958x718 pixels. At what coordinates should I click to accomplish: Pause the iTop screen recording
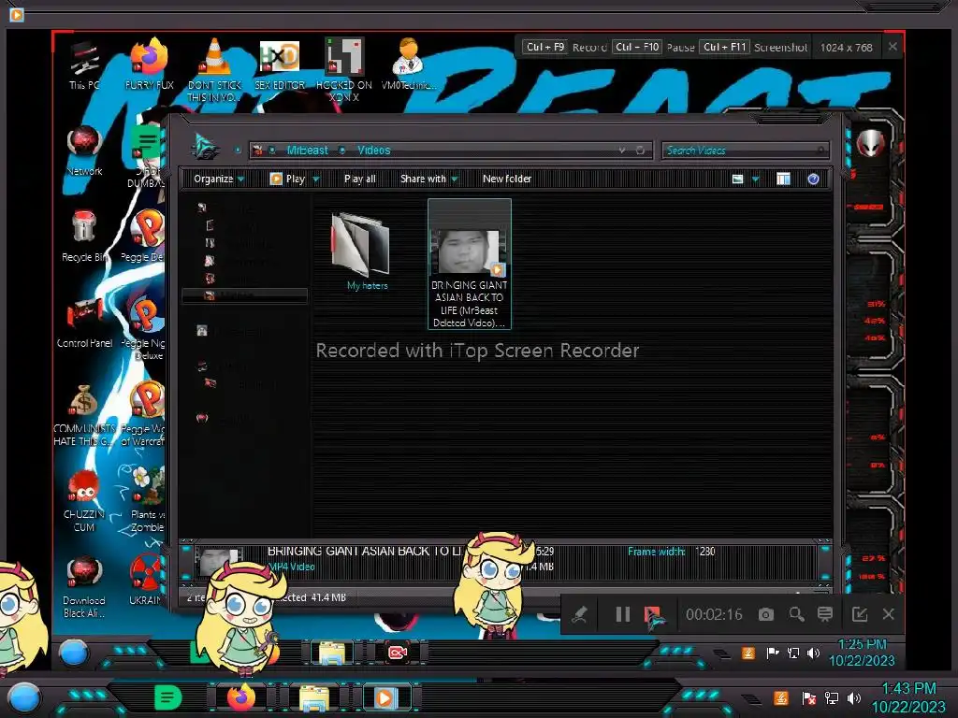point(622,614)
